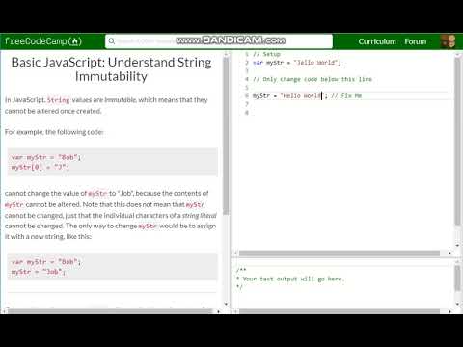Focus the search input field
The width and height of the screenshot is (463, 347).
[219, 41]
